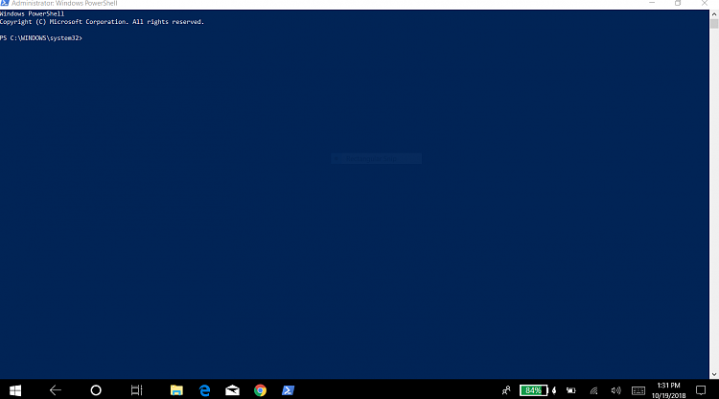Click the PS C:\WINDOWS\system32> prompt
The width and height of the screenshot is (719, 399).
tap(41, 38)
